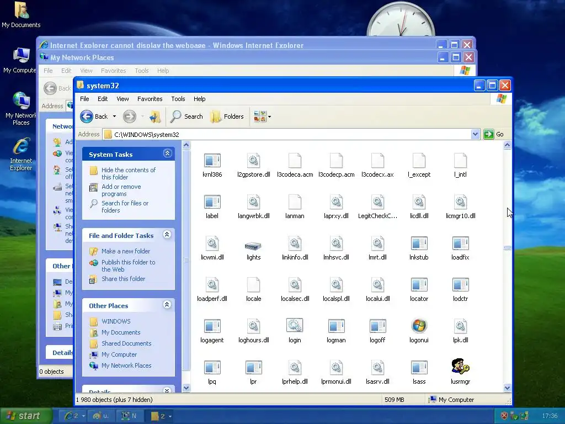Click the task pane scroll down arrow

pos(186,388)
